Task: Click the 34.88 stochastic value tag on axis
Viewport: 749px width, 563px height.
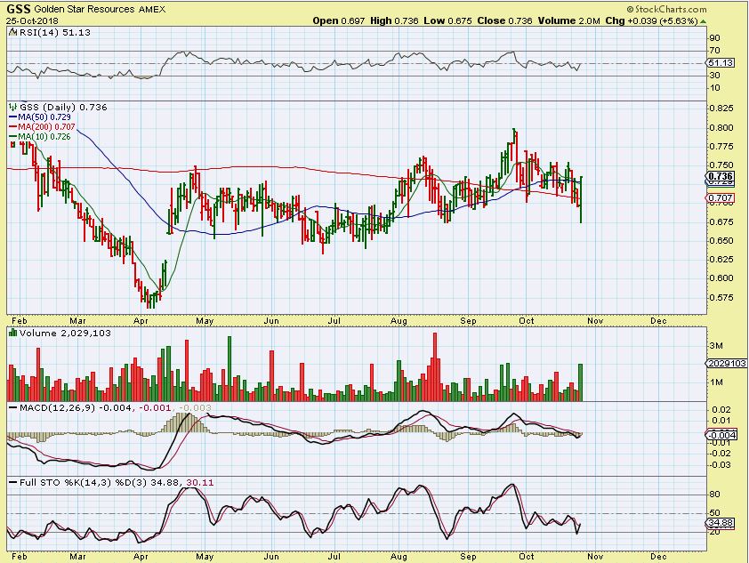Action: (x=721, y=523)
